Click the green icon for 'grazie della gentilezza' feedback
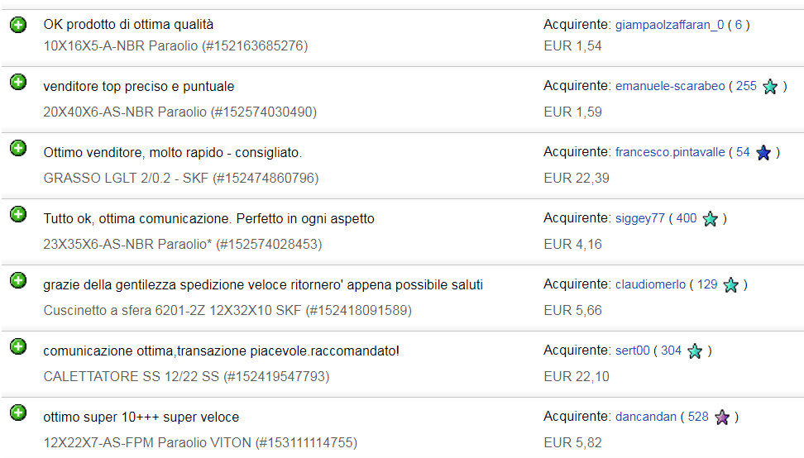804x458 pixels. coord(18,280)
